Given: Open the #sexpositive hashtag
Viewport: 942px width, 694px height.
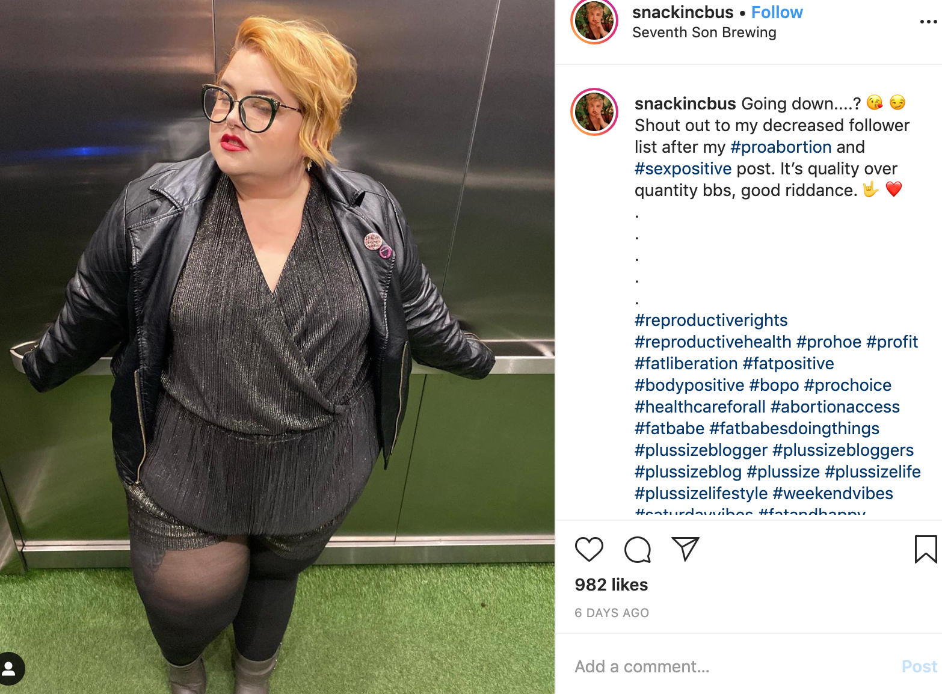Looking at the screenshot, I should pyautogui.click(x=683, y=168).
